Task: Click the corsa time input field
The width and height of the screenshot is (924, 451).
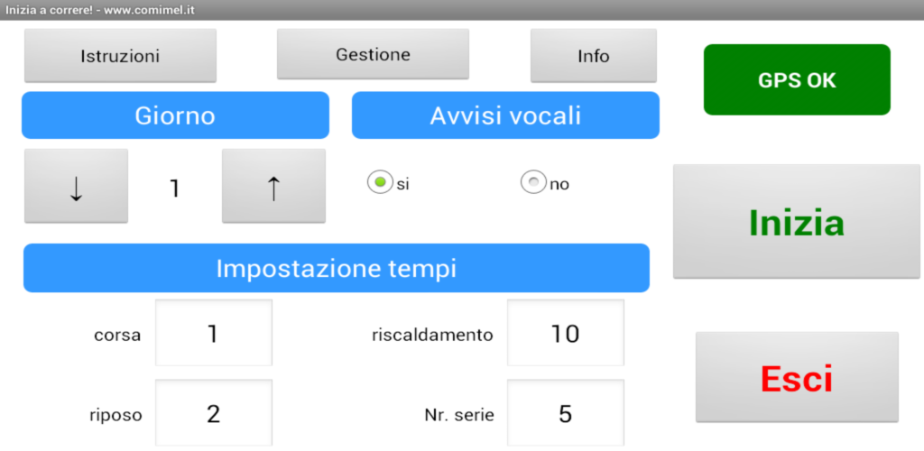Action: (x=214, y=334)
